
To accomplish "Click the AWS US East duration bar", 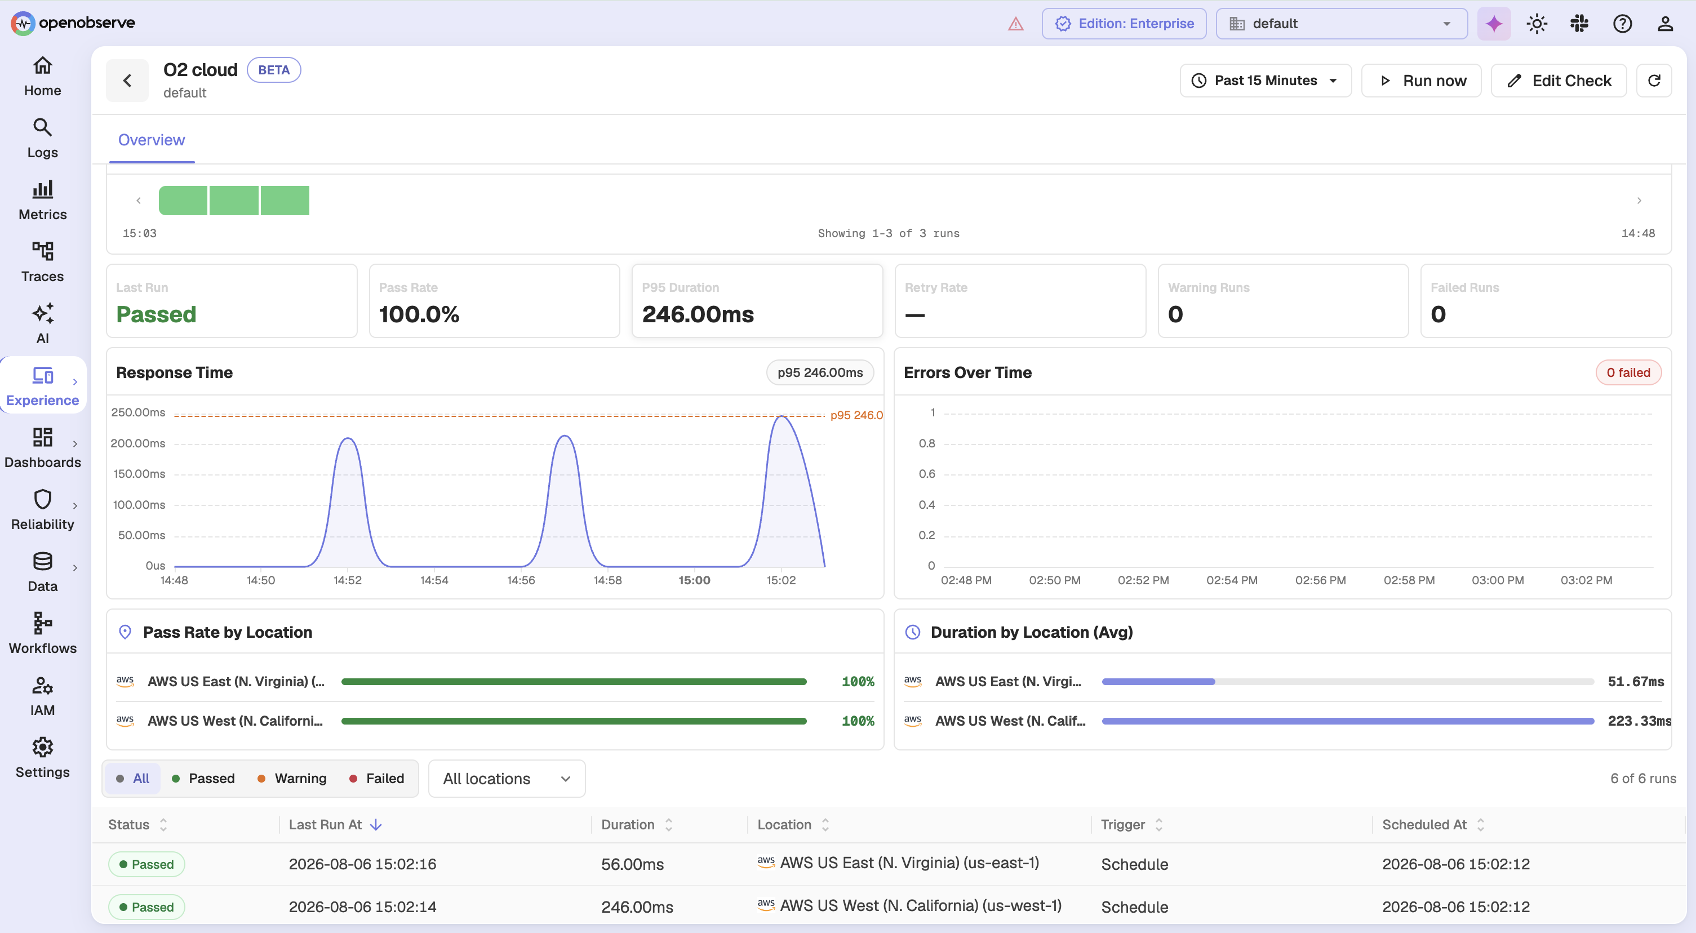I will [1348, 682].
